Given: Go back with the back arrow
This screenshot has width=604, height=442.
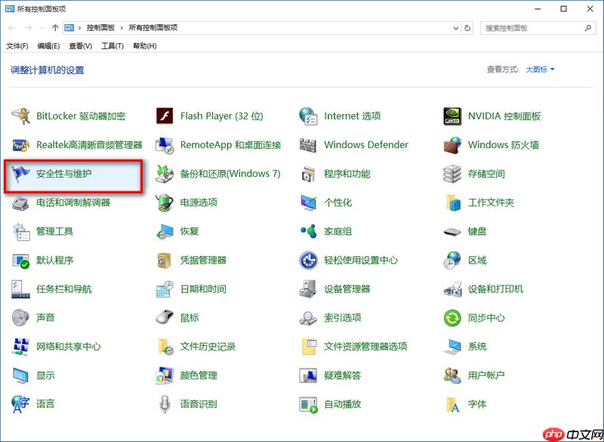Looking at the screenshot, I should (12, 28).
